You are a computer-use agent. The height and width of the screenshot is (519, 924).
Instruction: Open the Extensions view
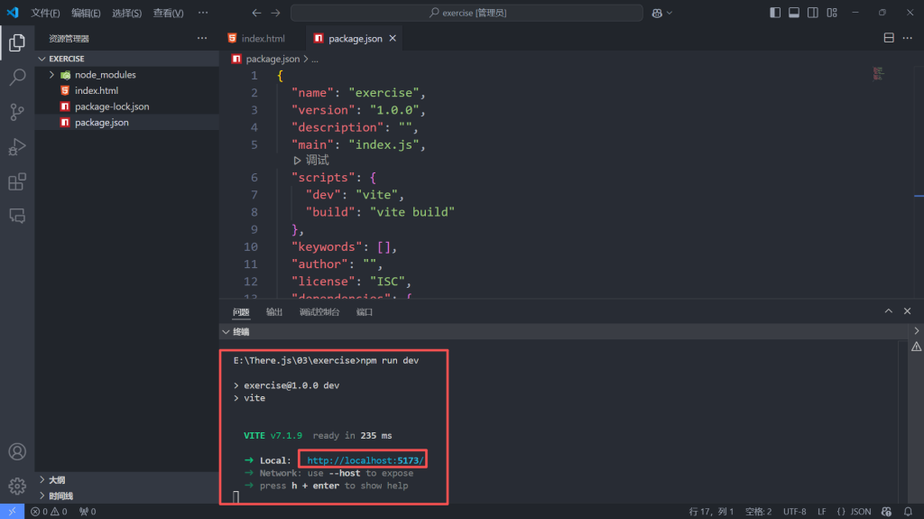(x=17, y=182)
